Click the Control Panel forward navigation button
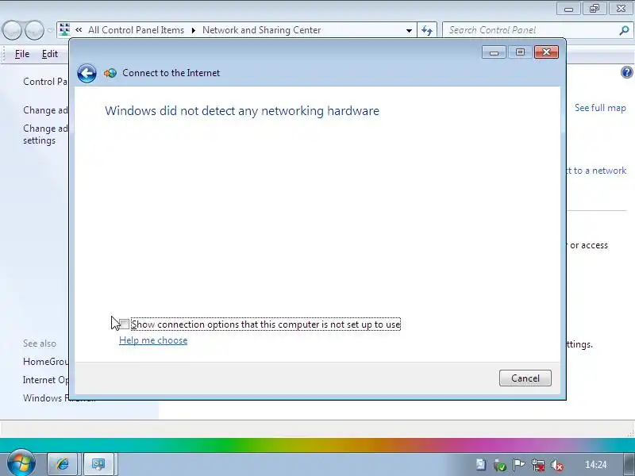The height and width of the screenshot is (476, 635). 34,30
